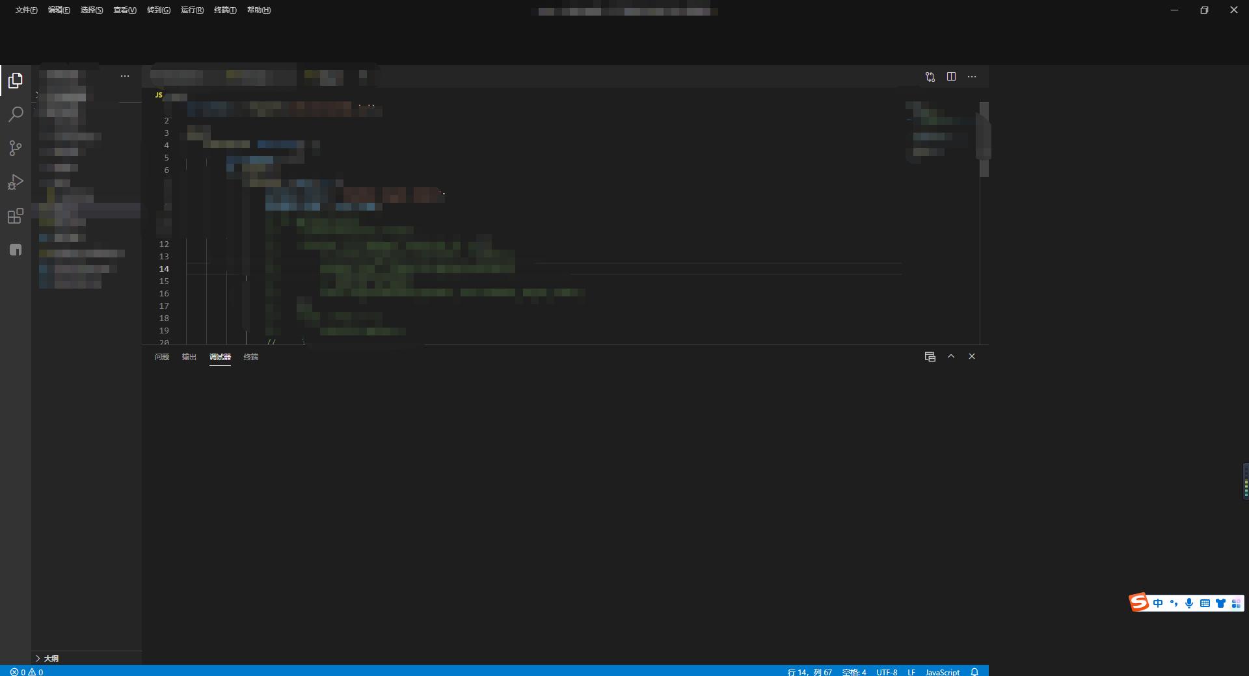Screen dimensions: 1249x676
Task: Open sidebar views ellipsis menu
Action: (125, 76)
